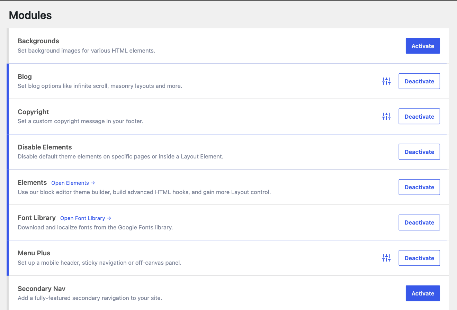The height and width of the screenshot is (310, 457).
Task: Select the Blog module title
Action: 25,76
